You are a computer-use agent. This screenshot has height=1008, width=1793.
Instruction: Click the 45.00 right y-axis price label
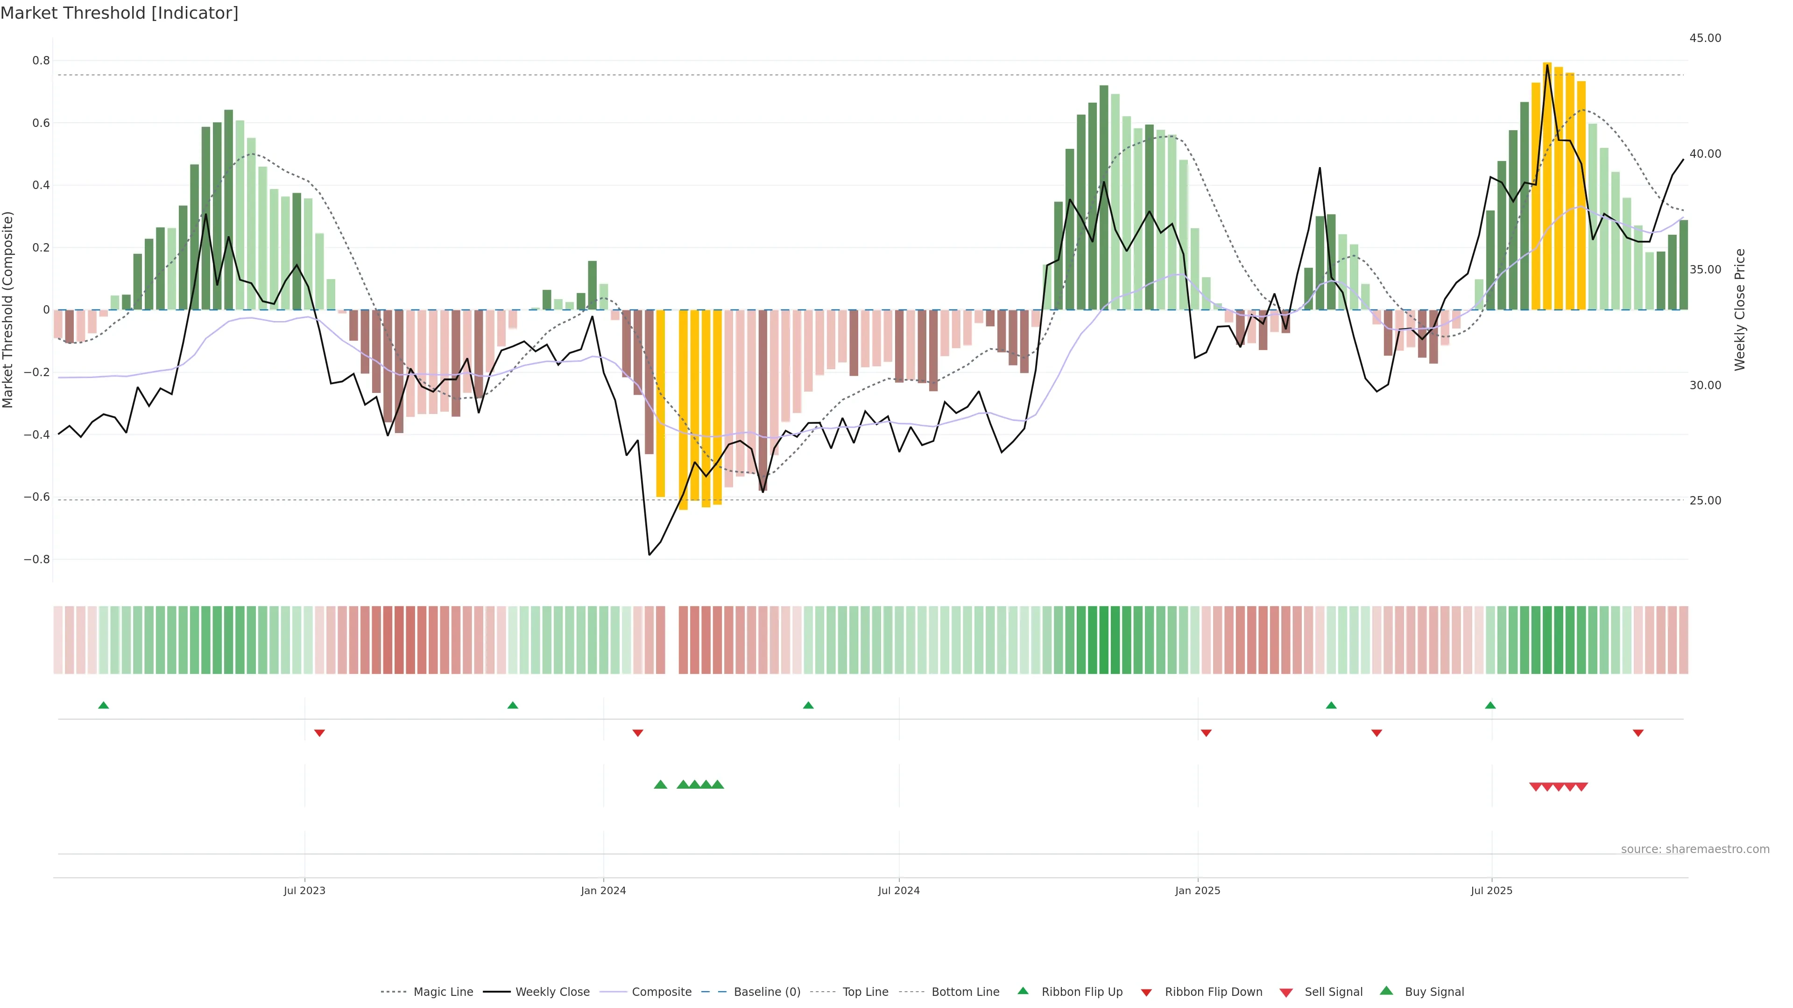coord(1705,38)
